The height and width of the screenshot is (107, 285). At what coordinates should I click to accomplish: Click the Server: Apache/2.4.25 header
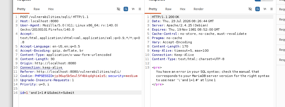coord(180,25)
